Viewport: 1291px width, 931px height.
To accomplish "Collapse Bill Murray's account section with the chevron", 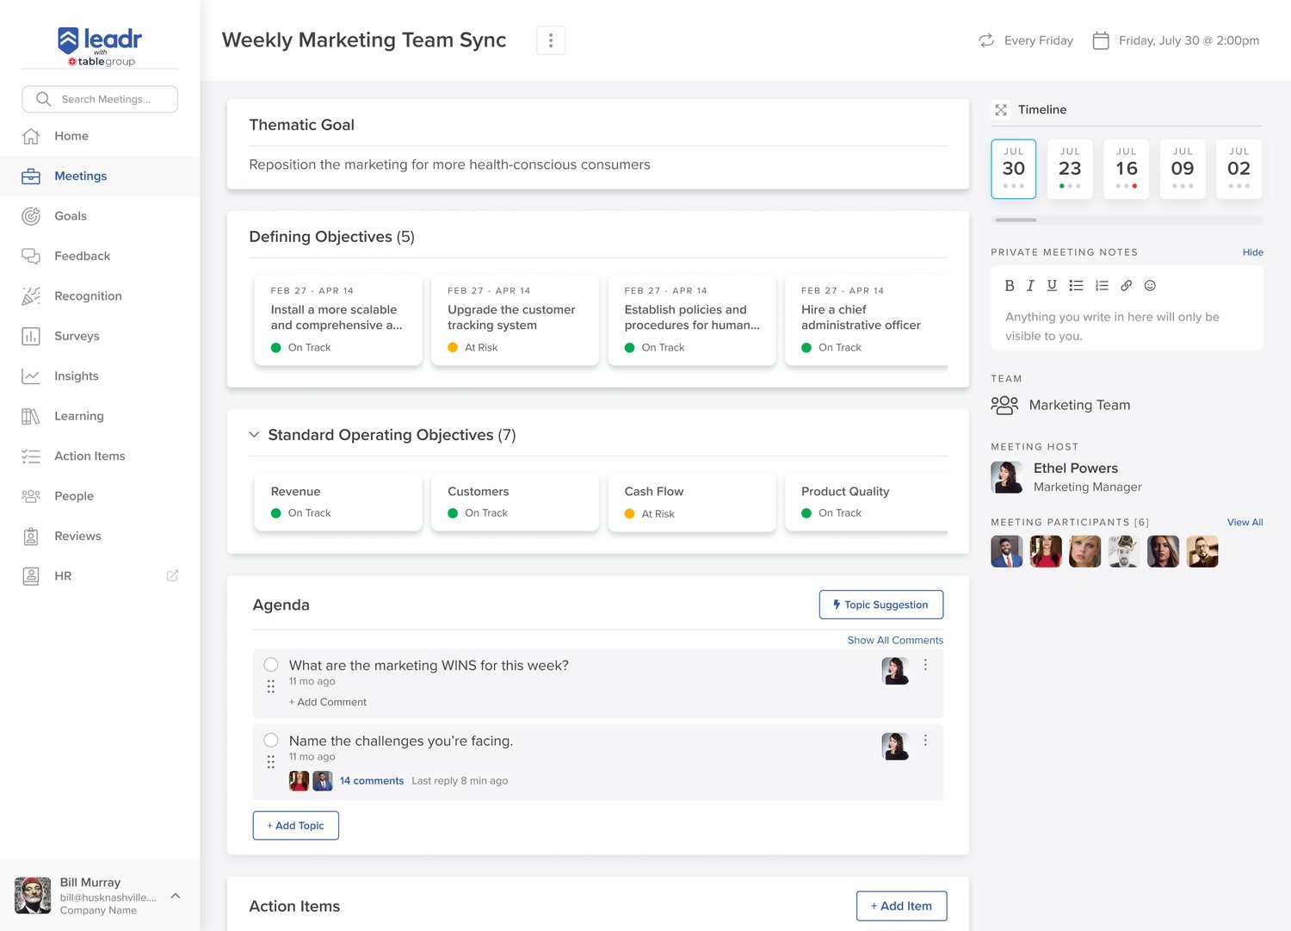I will pyautogui.click(x=176, y=896).
